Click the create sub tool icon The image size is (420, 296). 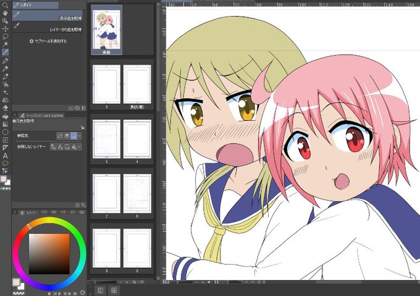coord(71,108)
